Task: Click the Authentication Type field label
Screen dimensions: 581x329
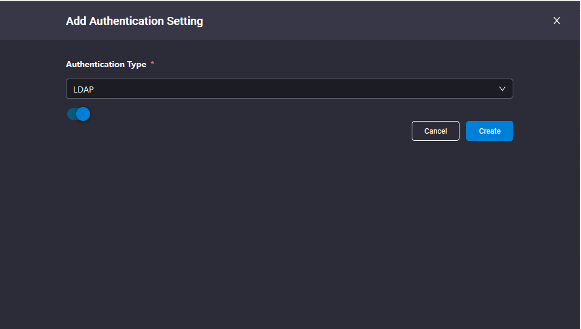Action: click(x=106, y=65)
